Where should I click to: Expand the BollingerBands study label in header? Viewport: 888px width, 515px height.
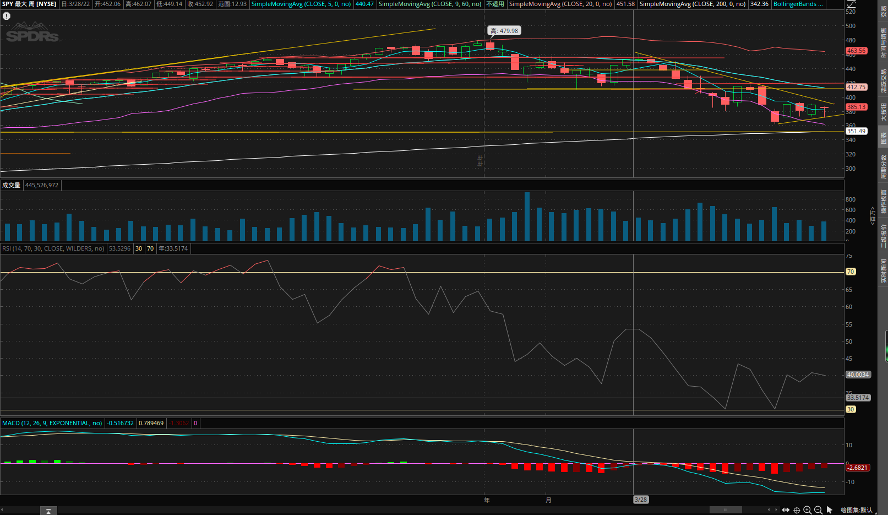click(x=798, y=4)
